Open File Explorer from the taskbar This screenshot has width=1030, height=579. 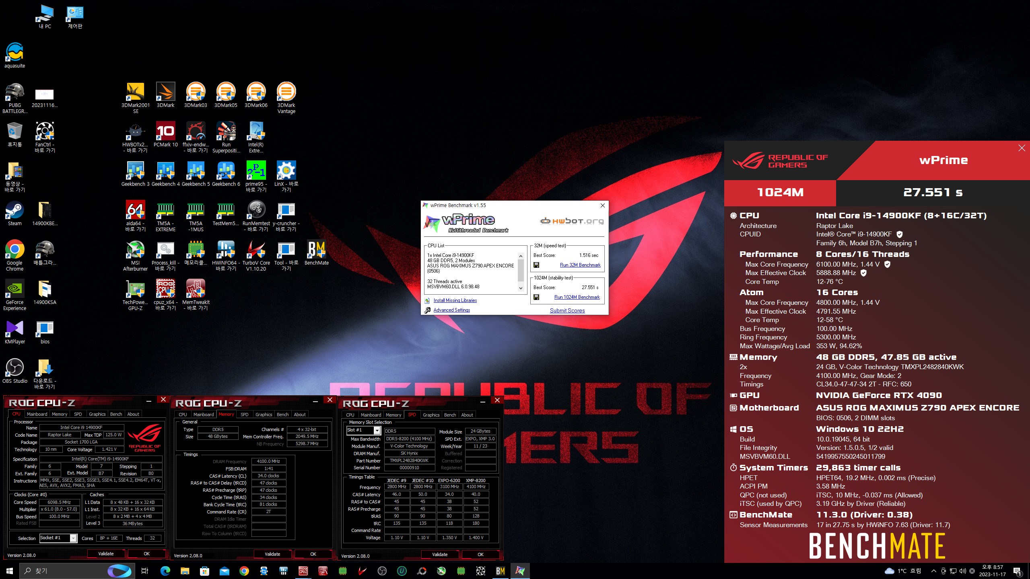pyautogui.click(x=185, y=571)
